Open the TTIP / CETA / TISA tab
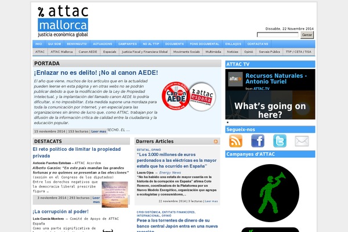The height and width of the screenshot is (232, 348). [299, 52]
